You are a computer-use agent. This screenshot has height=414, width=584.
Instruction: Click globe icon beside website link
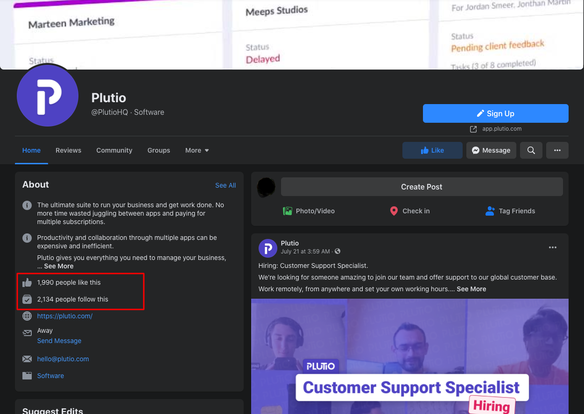pyautogui.click(x=27, y=316)
